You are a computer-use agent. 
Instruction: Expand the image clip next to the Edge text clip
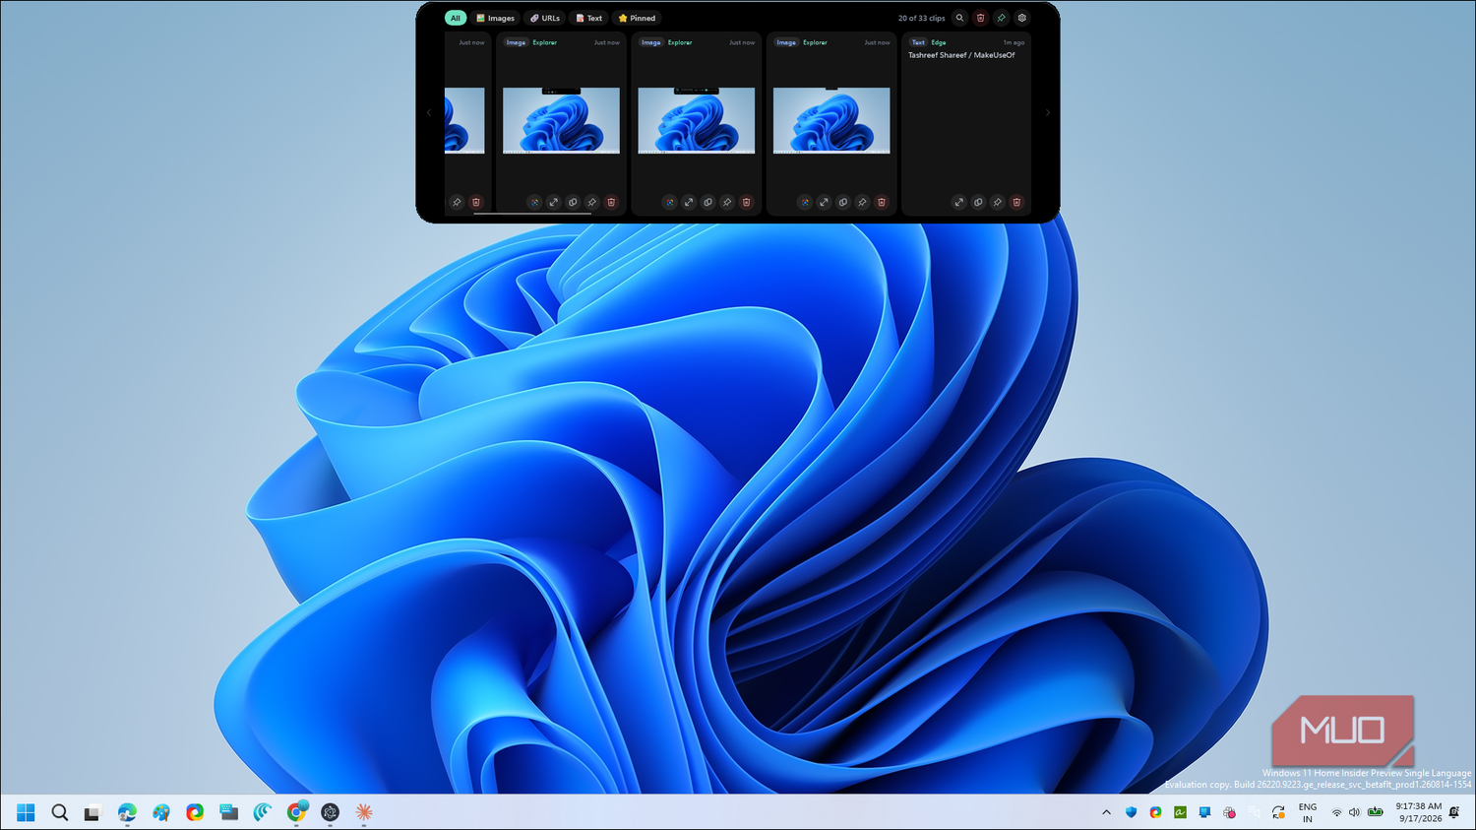[x=824, y=202]
